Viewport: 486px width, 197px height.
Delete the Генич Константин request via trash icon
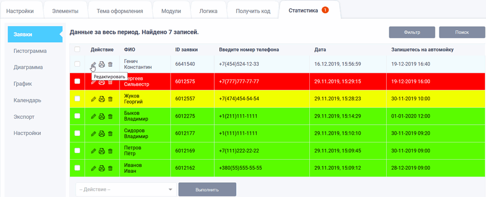click(110, 64)
